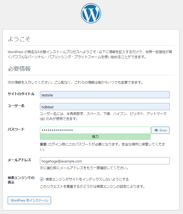The image size is (183, 214).
Task: Click the email confirmation reminder text
Action: 84,168
